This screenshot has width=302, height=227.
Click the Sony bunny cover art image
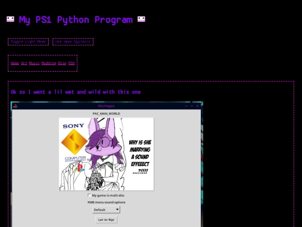click(106, 154)
